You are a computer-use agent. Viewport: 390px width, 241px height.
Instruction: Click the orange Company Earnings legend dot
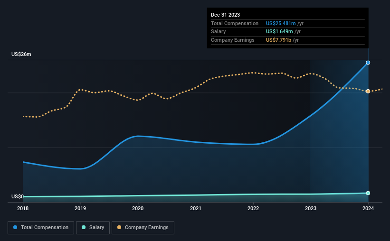[119, 227]
